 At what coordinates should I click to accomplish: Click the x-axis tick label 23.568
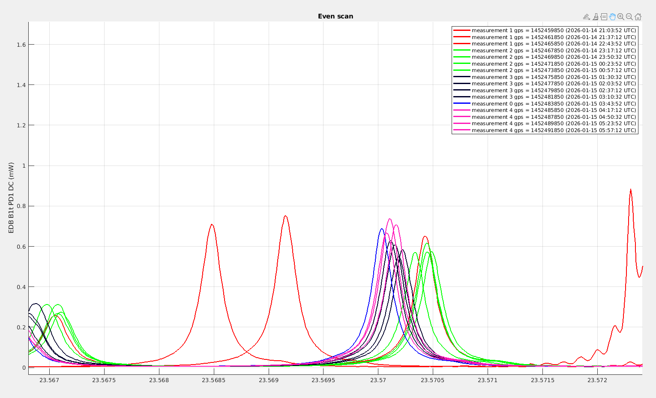(159, 380)
